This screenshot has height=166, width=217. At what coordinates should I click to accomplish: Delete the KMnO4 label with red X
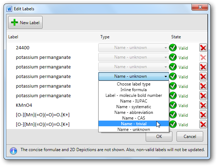pos(203,105)
